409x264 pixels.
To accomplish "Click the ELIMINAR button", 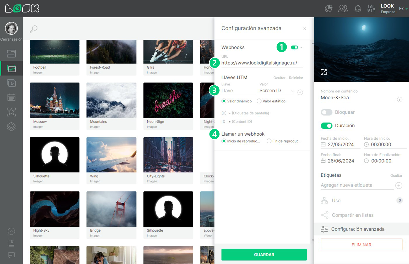I will pos(361,245).
